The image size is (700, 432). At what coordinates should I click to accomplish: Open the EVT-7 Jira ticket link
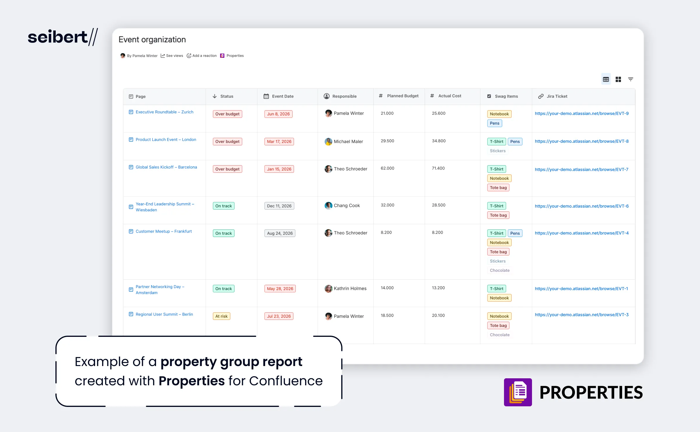582,170
